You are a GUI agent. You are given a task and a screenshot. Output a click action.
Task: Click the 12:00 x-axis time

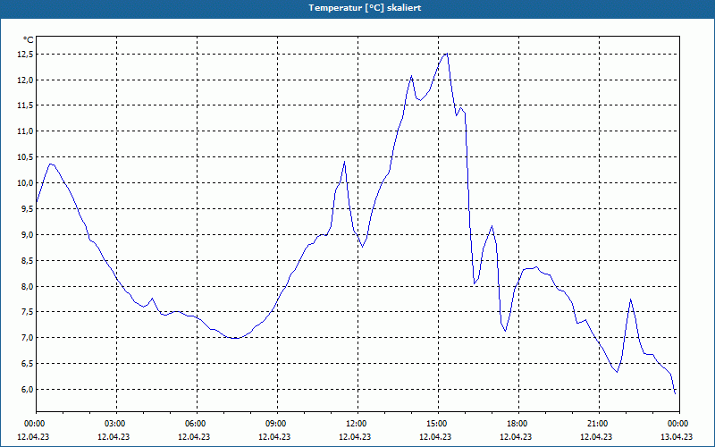357,424
